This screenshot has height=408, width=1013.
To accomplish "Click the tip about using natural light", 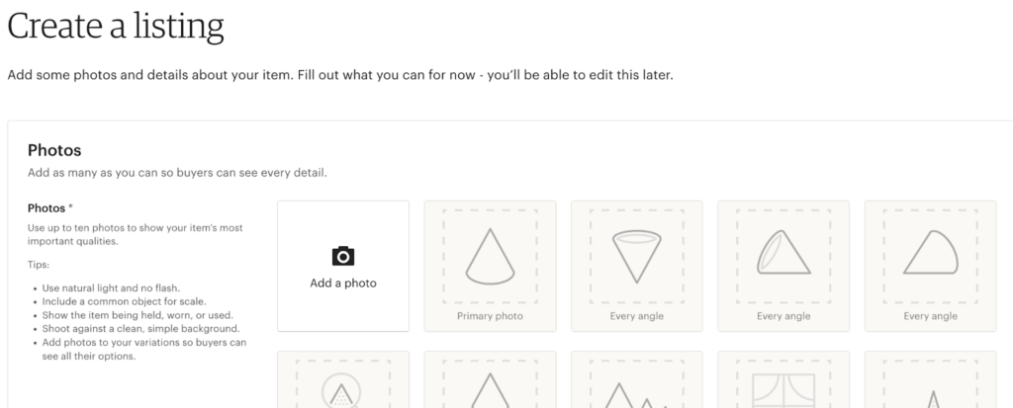I will 111,287.
